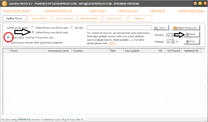Click the Gather Proxy G logo icon
208x122 pixels.
click(4, 4)
